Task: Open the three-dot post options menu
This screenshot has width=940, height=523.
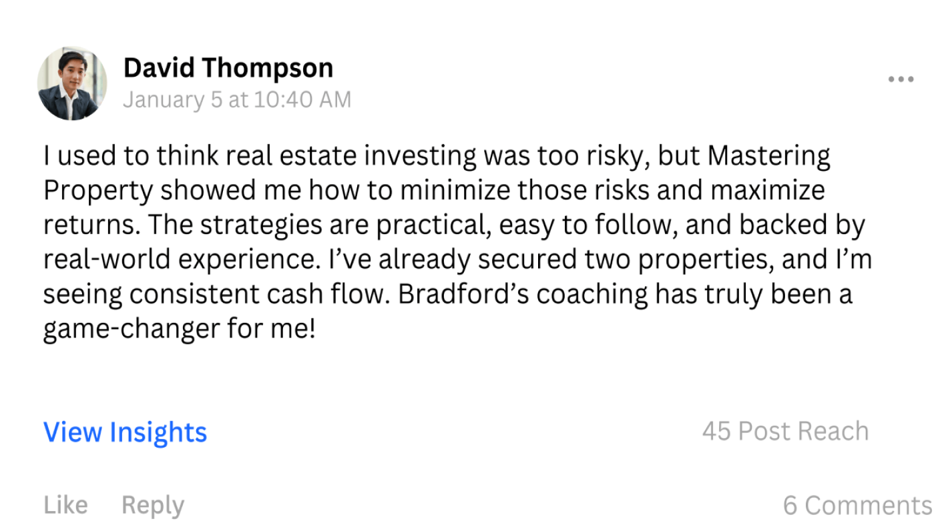Action: [x=901, y=79]
